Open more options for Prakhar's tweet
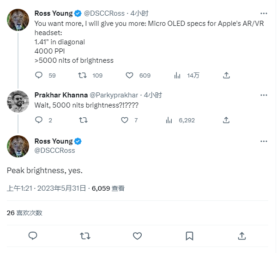Image resolution: width=277 pixels, height=253 pixels. tap(264, 95)
